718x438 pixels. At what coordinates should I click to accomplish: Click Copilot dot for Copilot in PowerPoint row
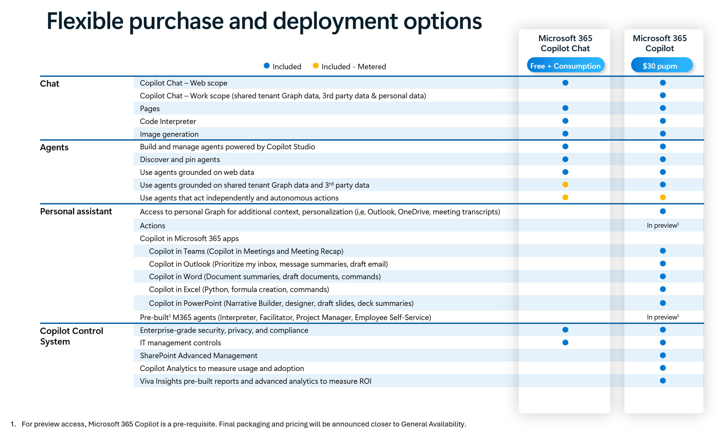point(663,303)
